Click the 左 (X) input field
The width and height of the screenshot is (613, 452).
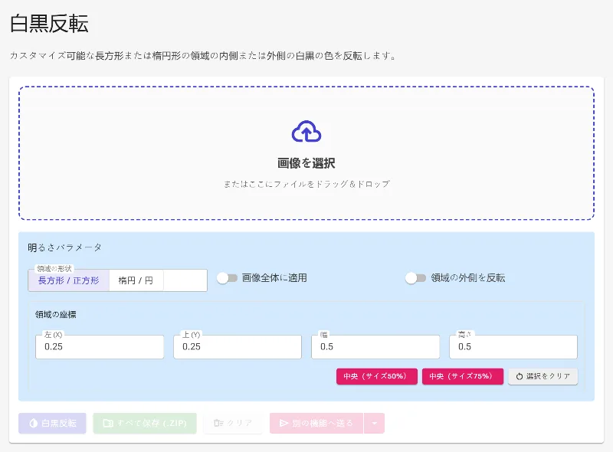(x=100, y=347)
